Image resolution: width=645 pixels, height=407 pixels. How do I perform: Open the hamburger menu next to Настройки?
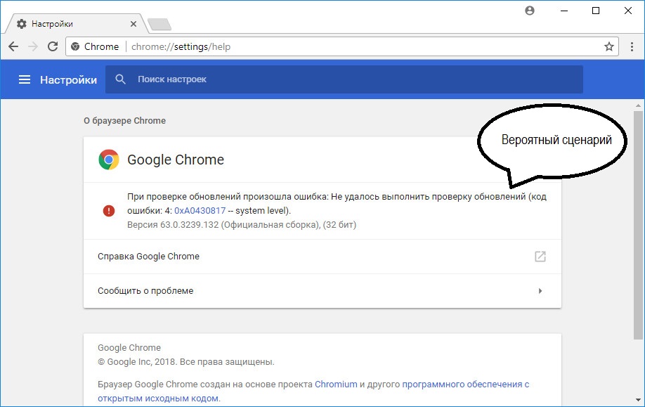(x=25, y=79)
